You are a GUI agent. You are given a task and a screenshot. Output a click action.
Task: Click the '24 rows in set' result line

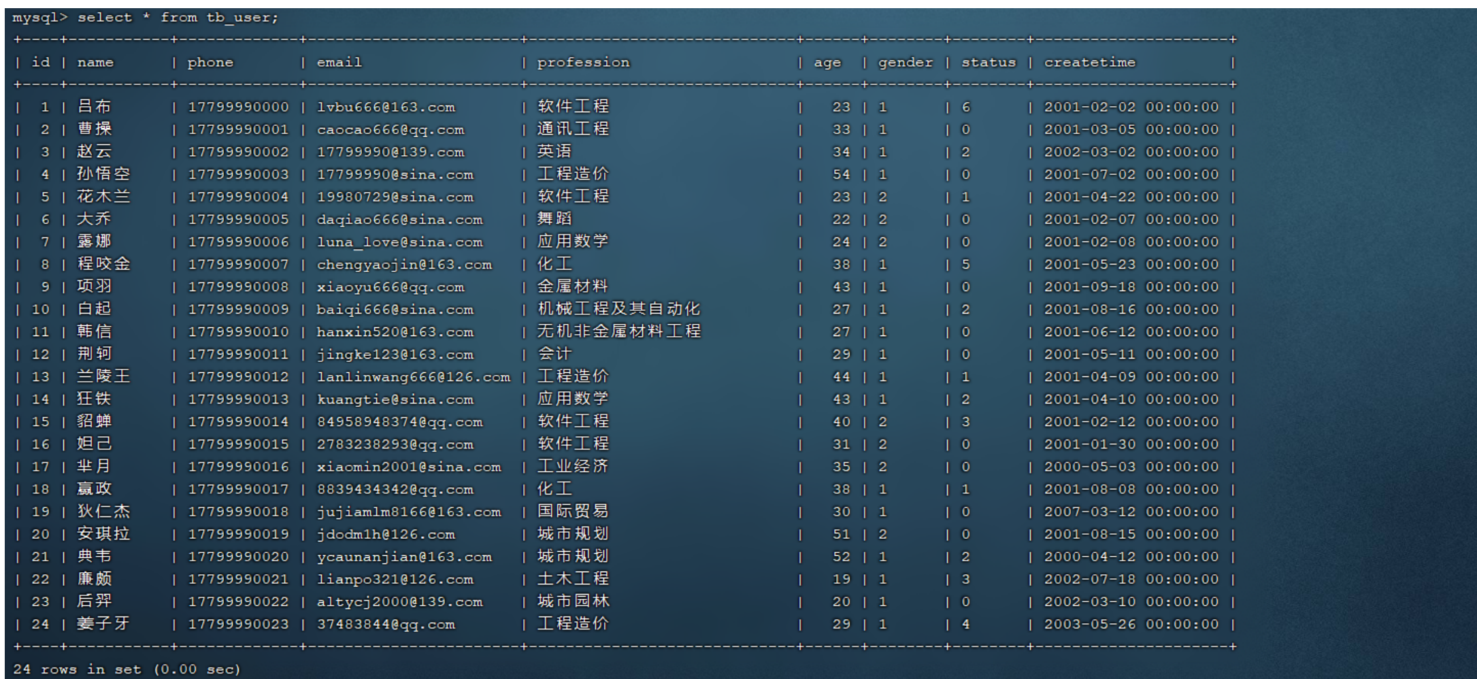tap(127, 669)
